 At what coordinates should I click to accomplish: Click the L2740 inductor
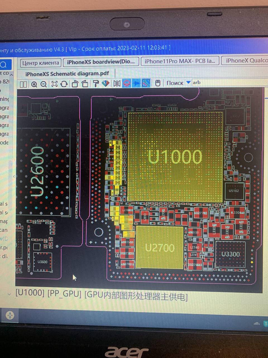(x=195, y=247)
